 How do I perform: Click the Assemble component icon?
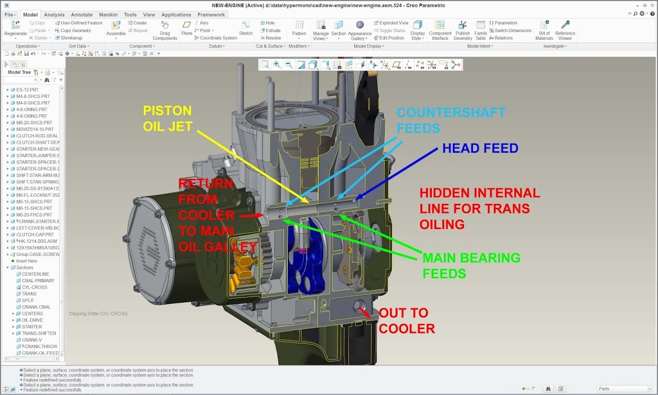coord(116,26)
